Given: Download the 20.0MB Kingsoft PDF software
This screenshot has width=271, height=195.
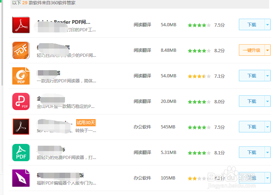Looking at the screenshot, I should (x=252, y=101).
